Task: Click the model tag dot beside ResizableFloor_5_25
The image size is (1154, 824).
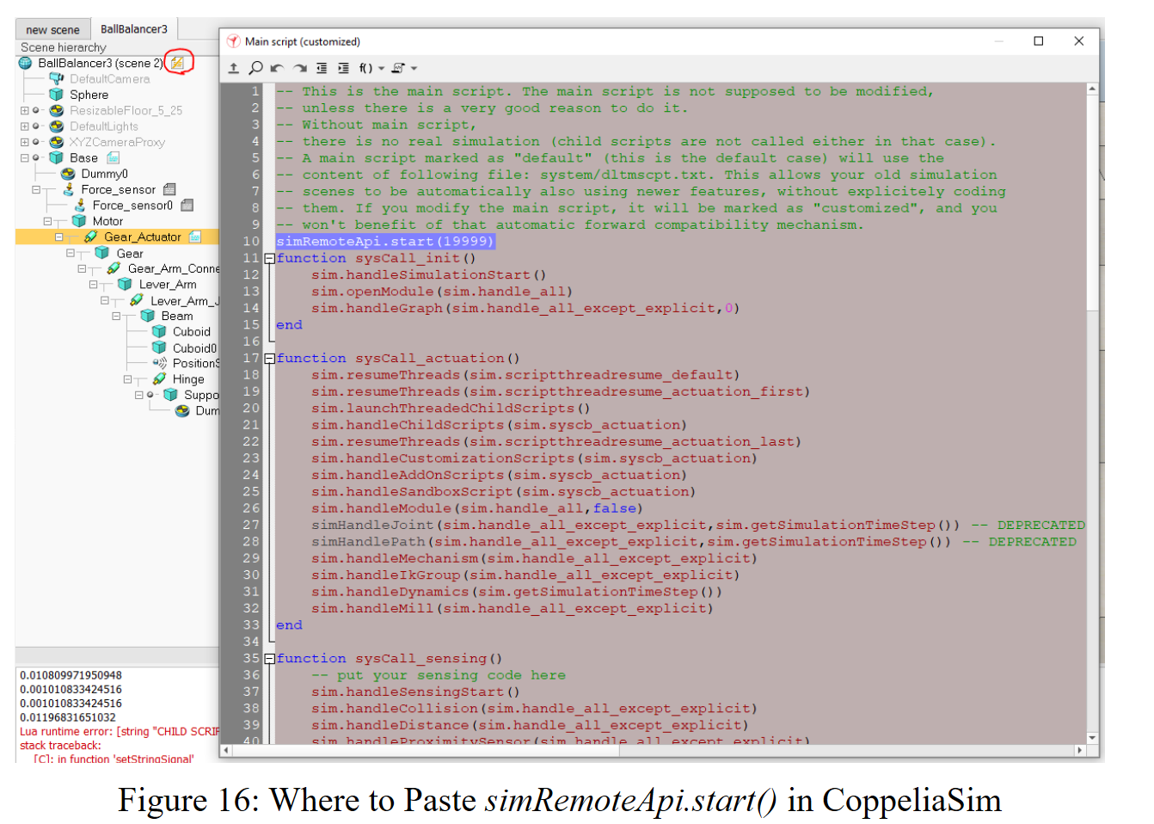Action: 35,111
